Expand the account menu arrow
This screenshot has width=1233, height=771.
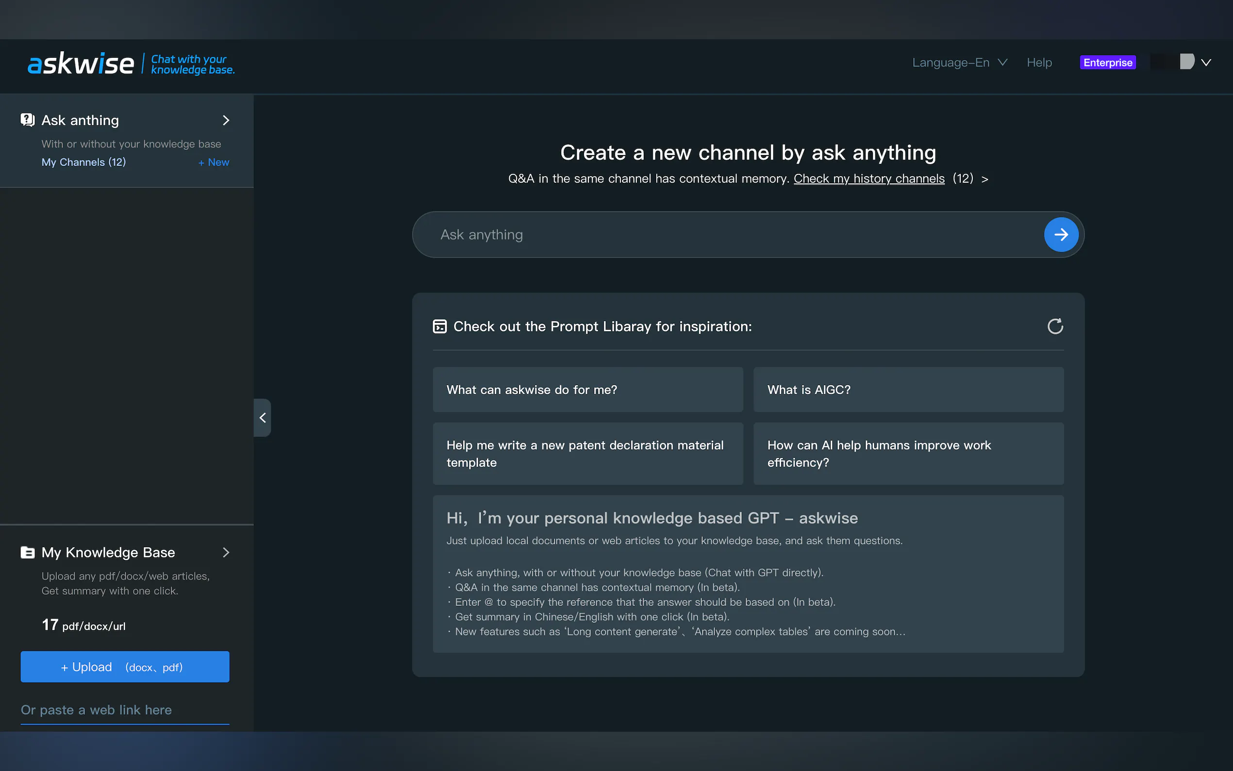click(1206, 63)
